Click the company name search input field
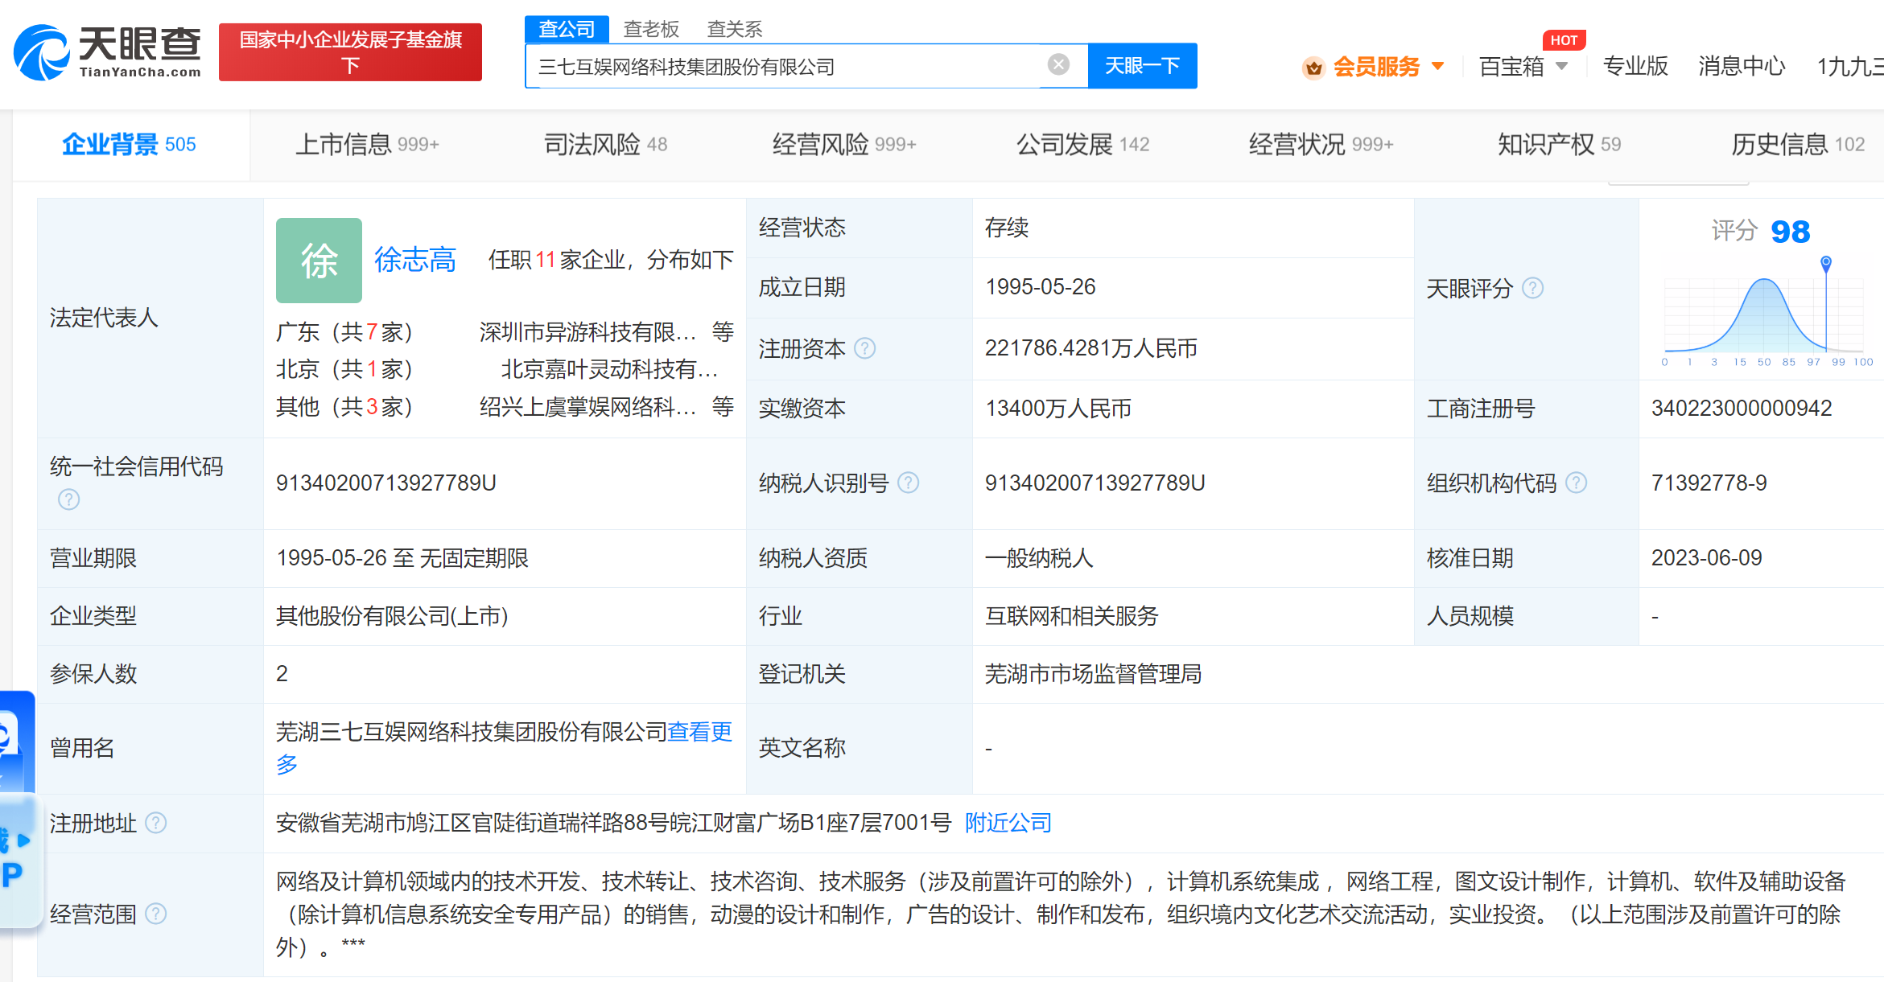The image size is (1884, 982). pos(789,66)
